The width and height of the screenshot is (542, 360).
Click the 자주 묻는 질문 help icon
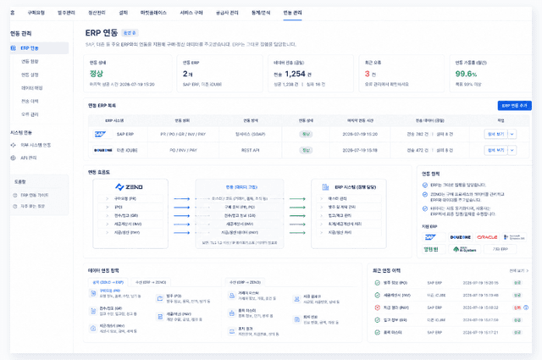(x=15, y=207)
